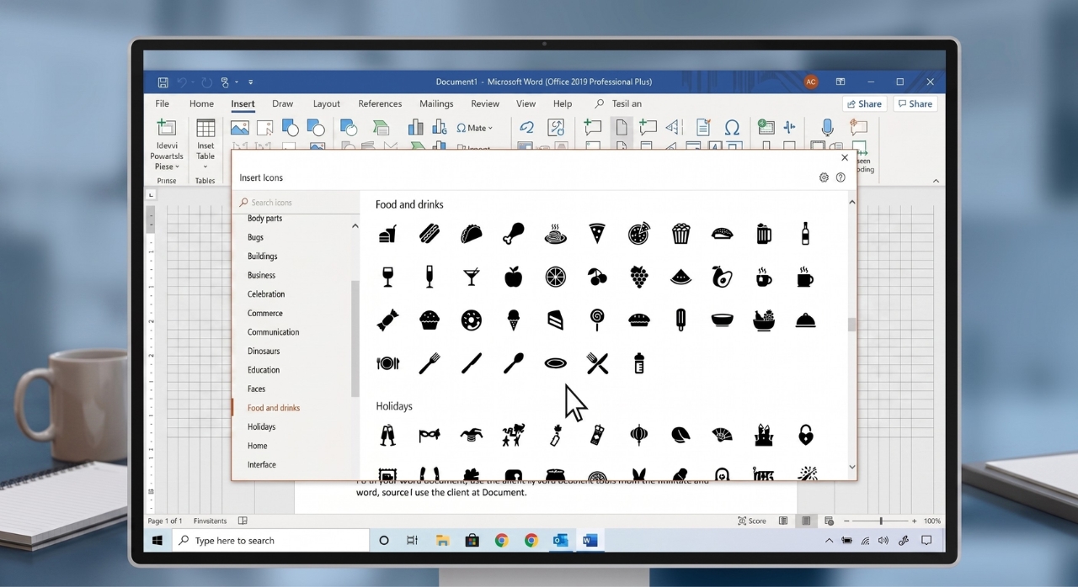
Task: Select the apple icon
Action: click(x=513, y=277)
